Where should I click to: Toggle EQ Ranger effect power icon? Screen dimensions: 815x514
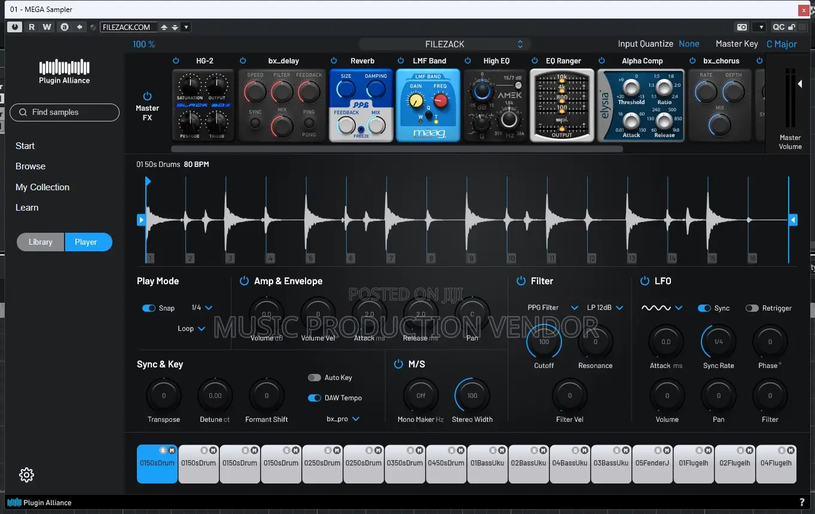[534, 60]
